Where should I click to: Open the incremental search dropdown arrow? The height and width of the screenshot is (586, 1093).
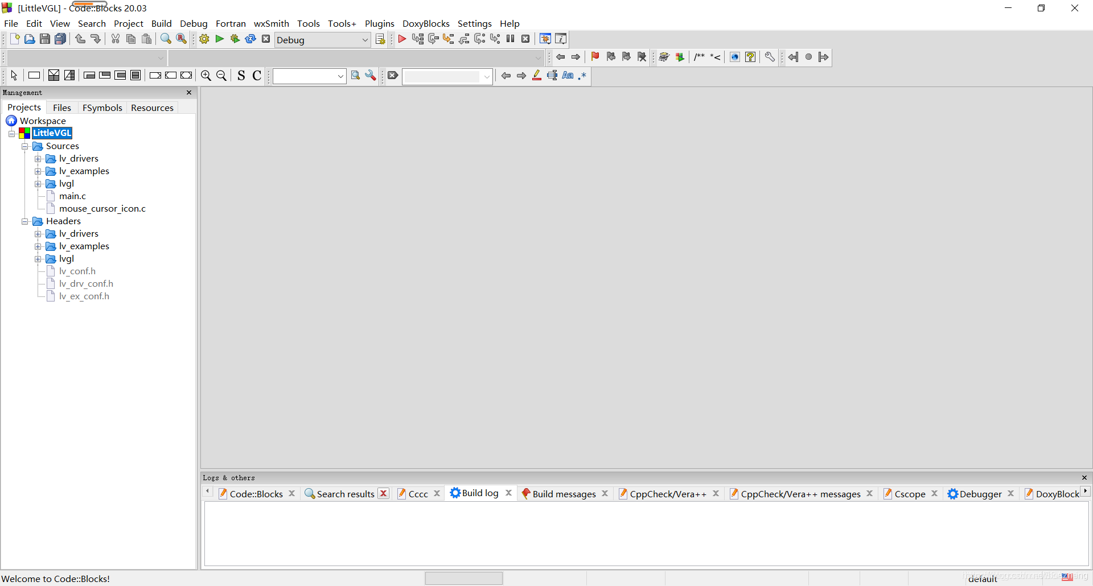pos(487,76)
